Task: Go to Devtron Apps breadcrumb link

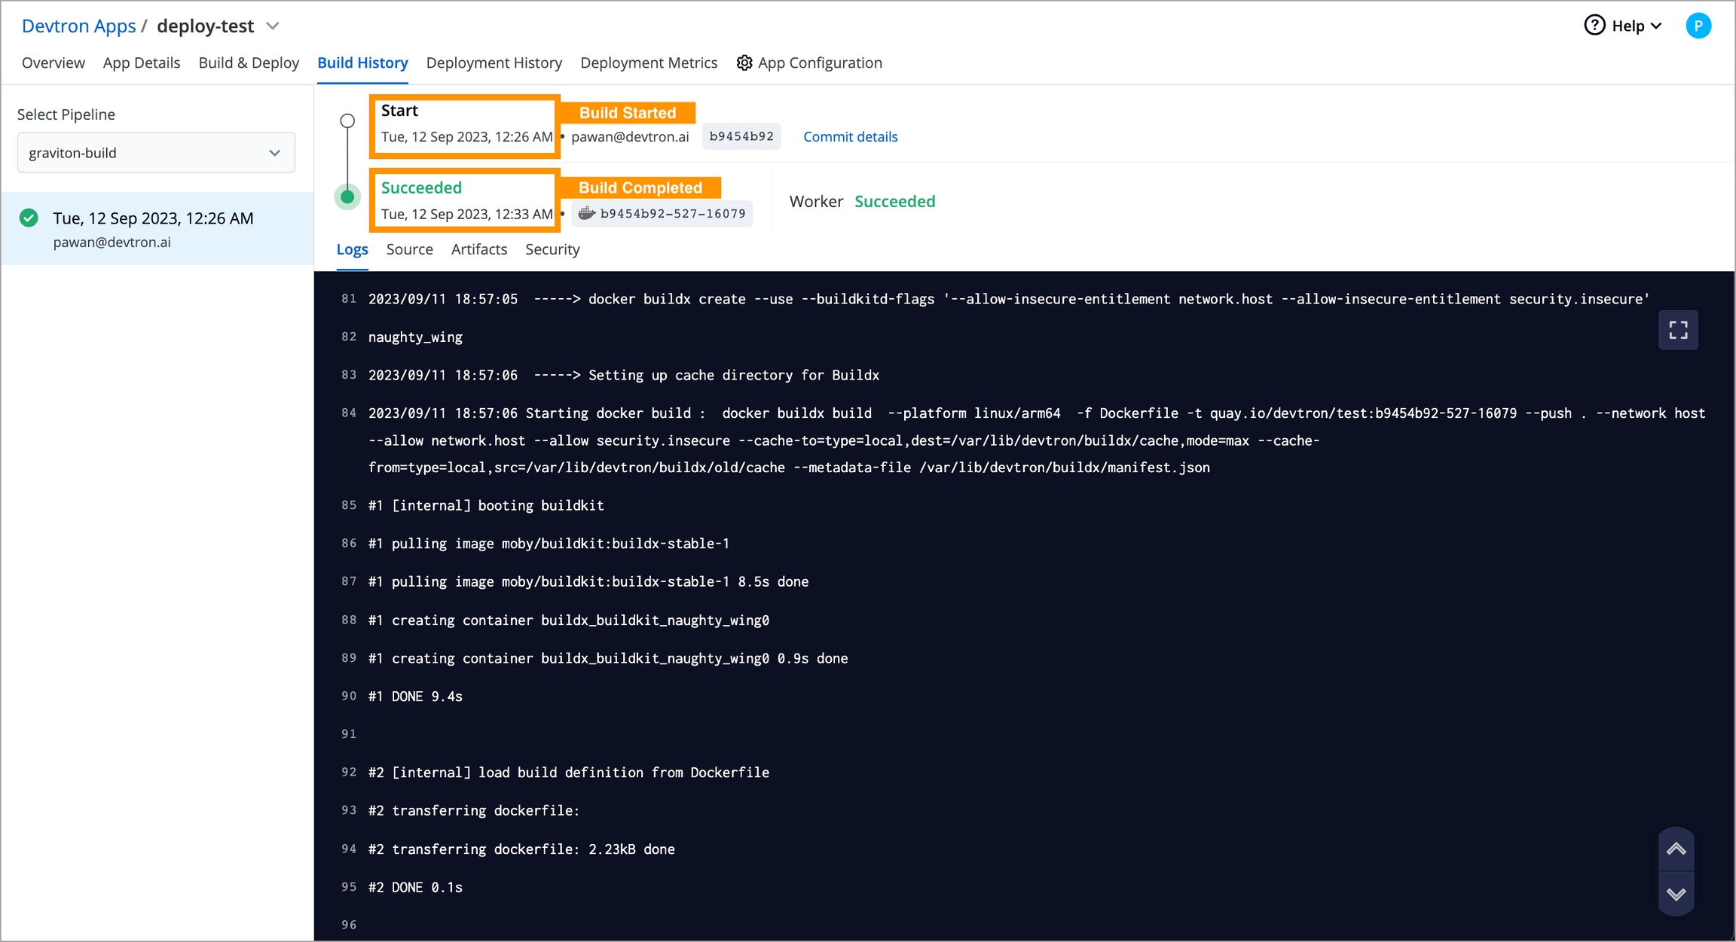Action: 78,26
